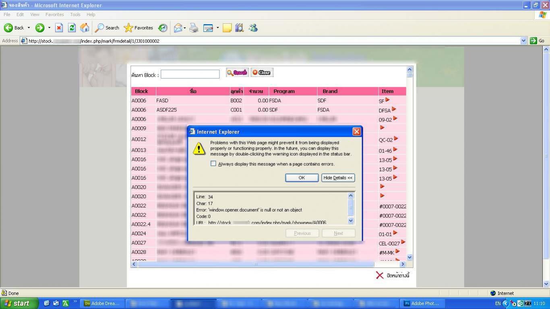Open the Forward button history dropdown
Image resolution: width=550 pixels, height=309 pixels.
(x=49, y=28)
